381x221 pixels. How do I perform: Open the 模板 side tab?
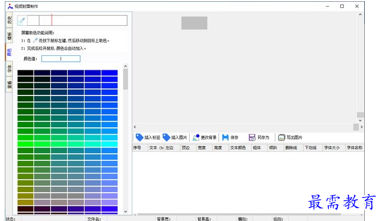[9, 36]
